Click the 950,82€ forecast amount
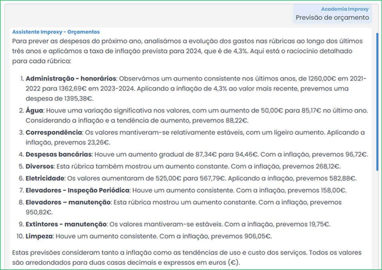The width and height of the screenshot is (382, 270). tap(39, 212)
